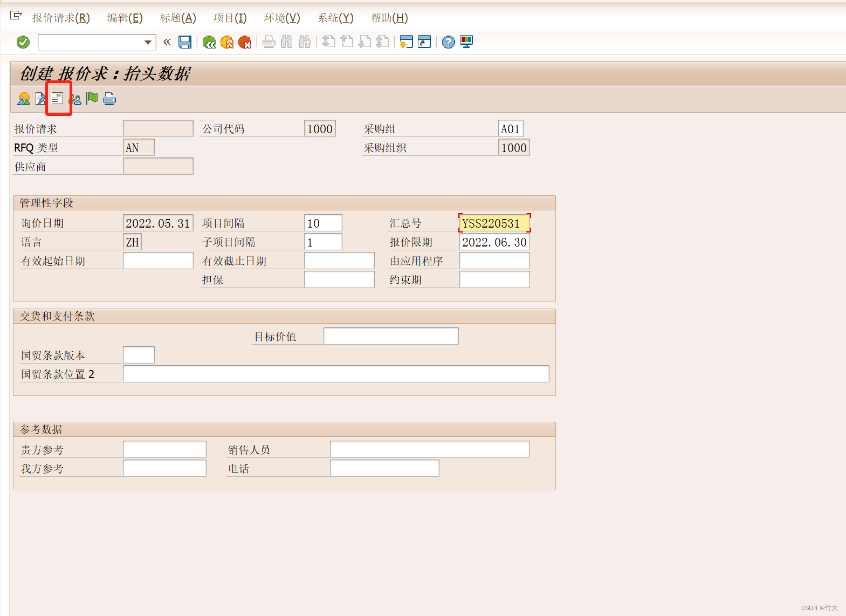Open the SAP window menu icon at top left
Screen dimensions: 846x616
tap(16, 16)
